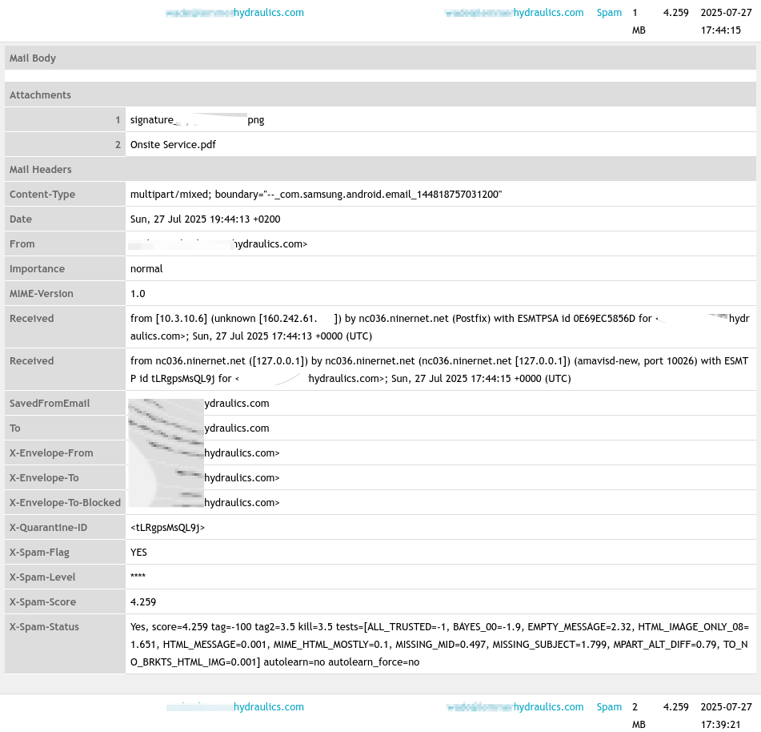Click the 4.259 score in the 17:39:21 message row
Image resolution: width=761 pixels, height=732 pixels.
point(676,706)
